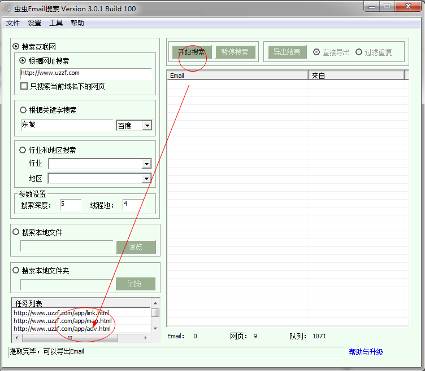Select 行业和地区搜索 radio button
425x371 pixels.
point(23,150)
